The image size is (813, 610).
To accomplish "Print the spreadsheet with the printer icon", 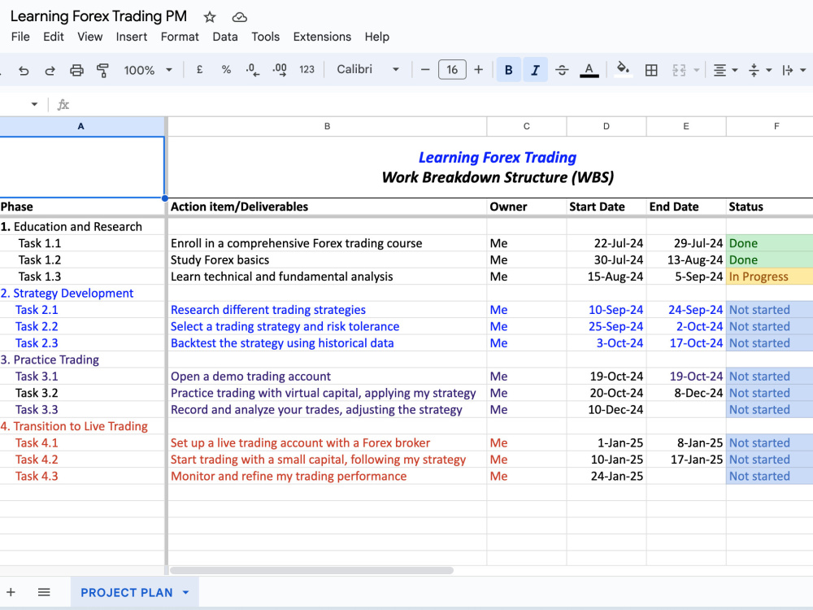I will pyautogui.click(x=76, y=70).
